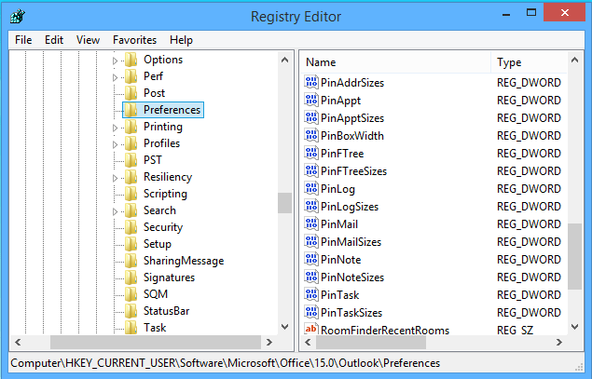Select the Setup key in the tree

click(158, 244)
